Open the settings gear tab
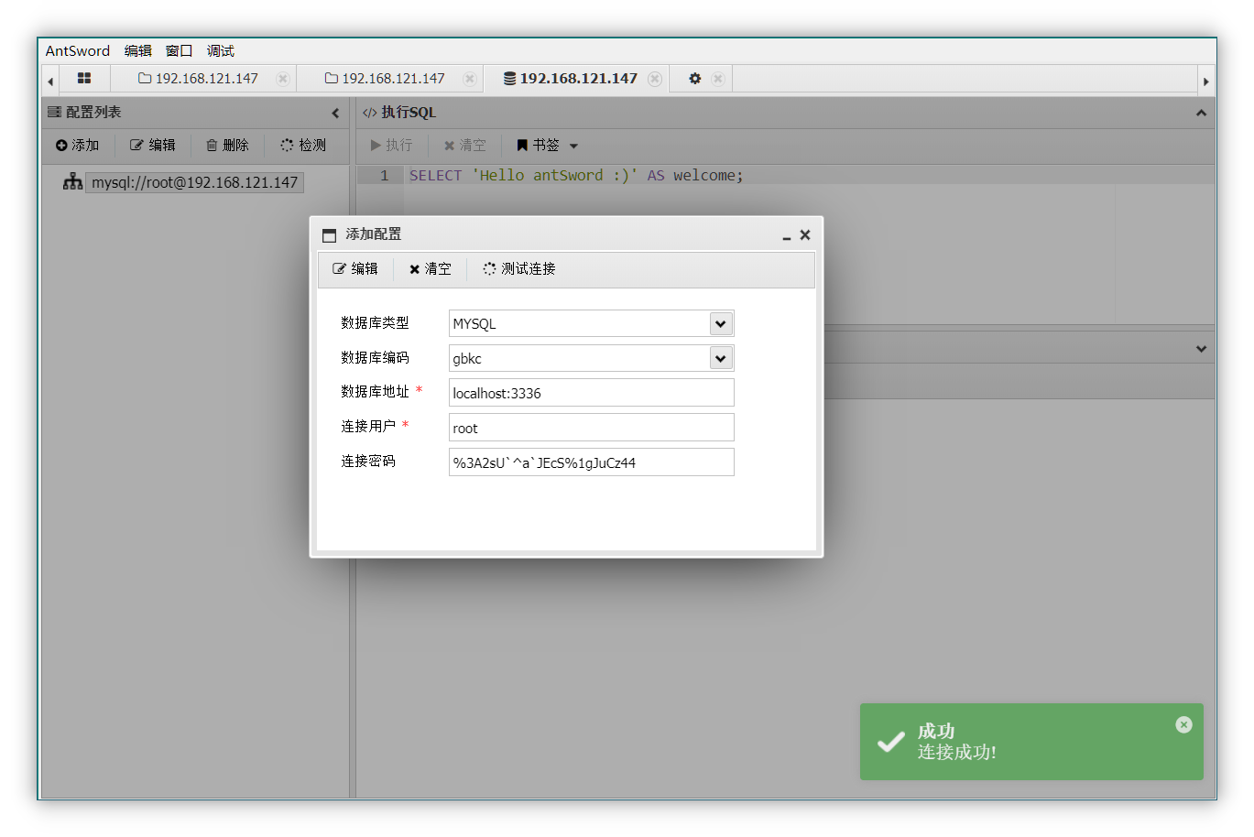The width and height of the screenshot is (1254, 837). pyautogui.click(x=695, y=79)
